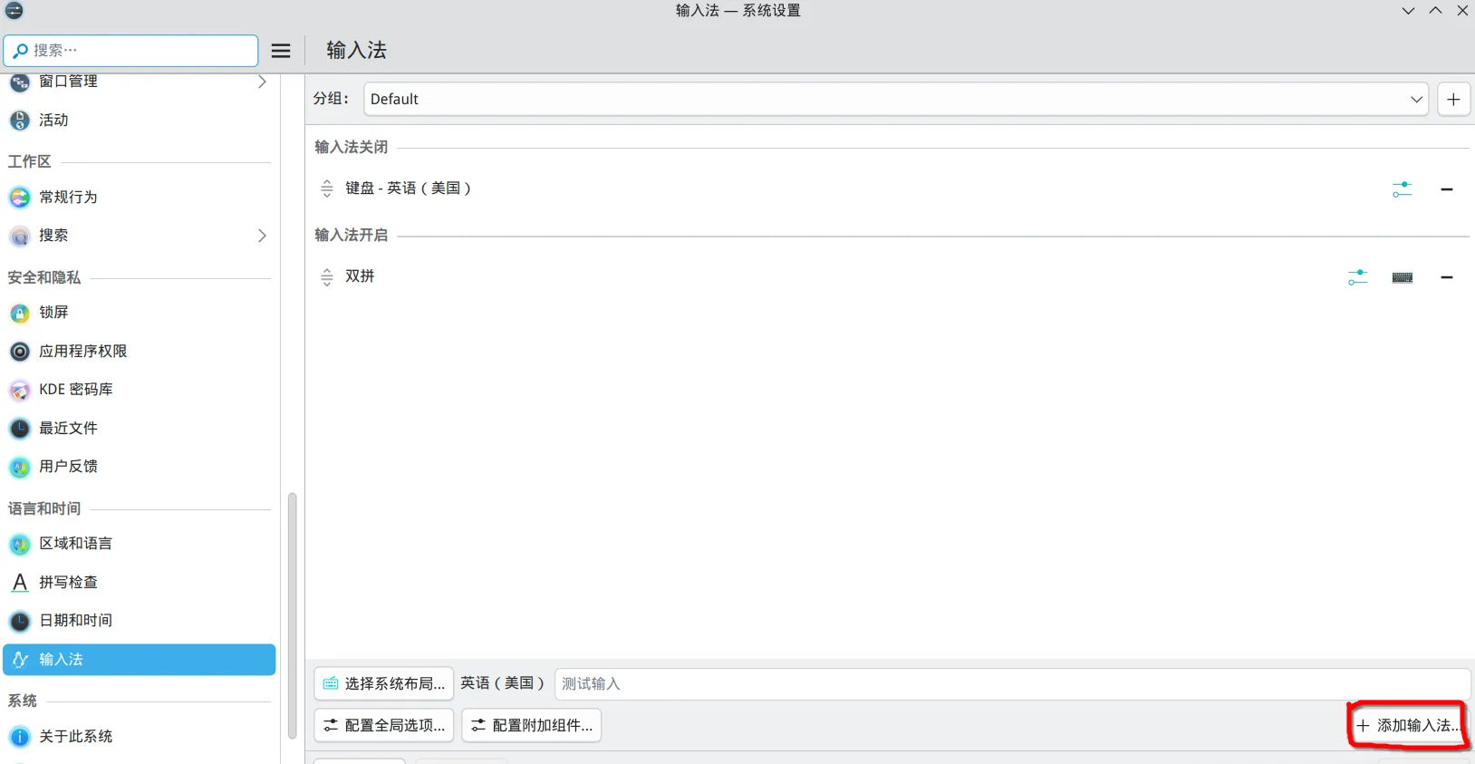
Task: Open settings for the Shuangpin input method
Action: [1357, 277]
